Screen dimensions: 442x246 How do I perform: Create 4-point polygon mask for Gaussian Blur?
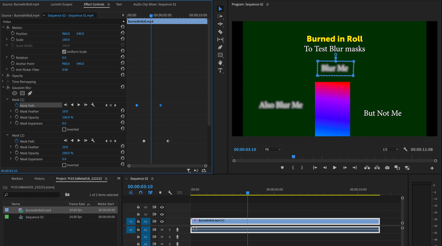pyautogui.click(x=22, y=93)
